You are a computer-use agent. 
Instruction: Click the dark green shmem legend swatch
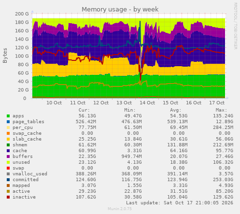point(8,145)
